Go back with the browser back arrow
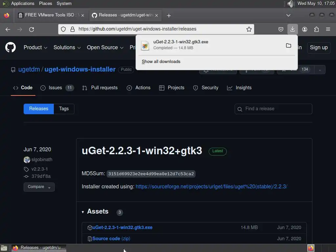 click(x=8, y=29)
